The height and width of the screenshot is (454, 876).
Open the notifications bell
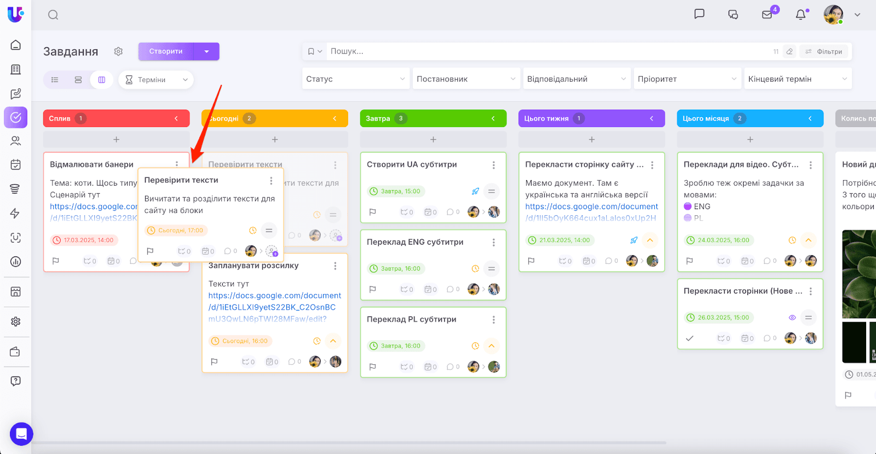801,15
